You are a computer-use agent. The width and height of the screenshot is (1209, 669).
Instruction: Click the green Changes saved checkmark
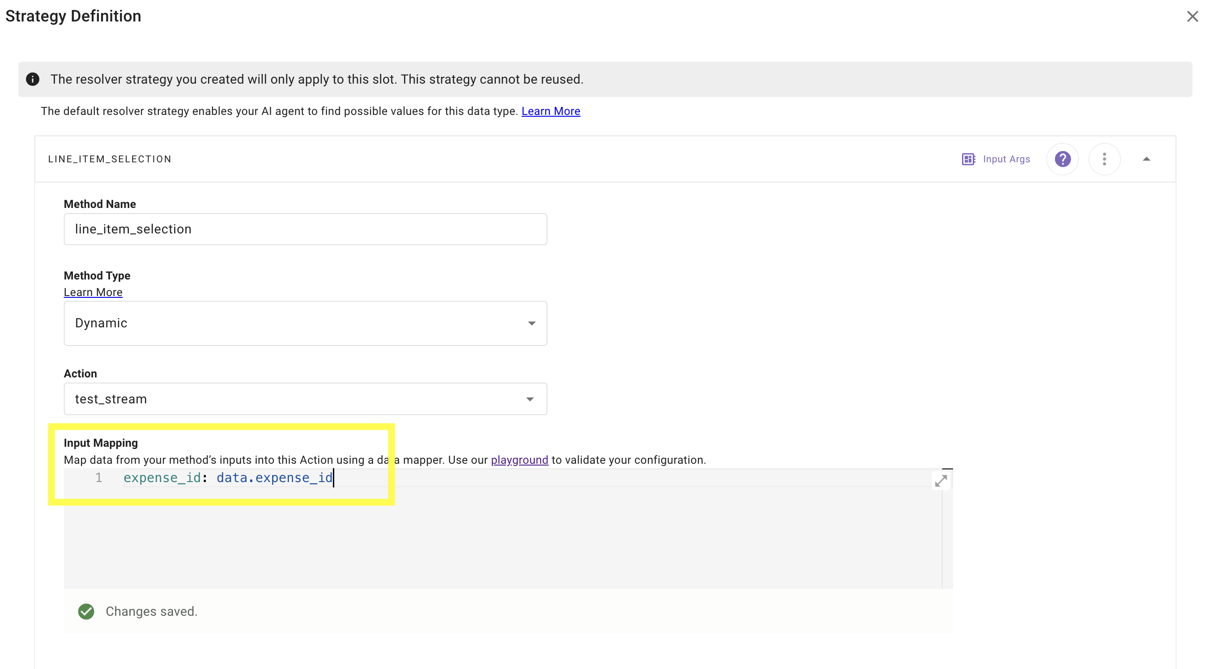point(86,611)
